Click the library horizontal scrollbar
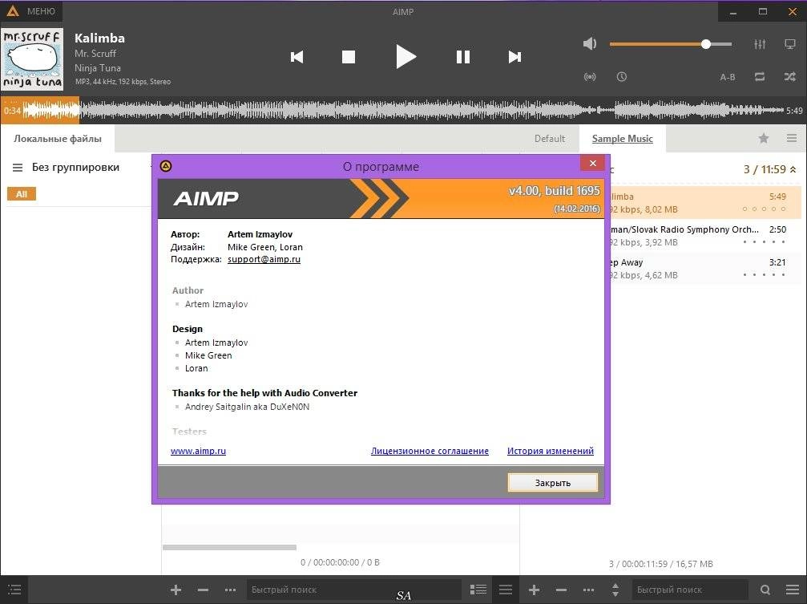The width and height of the screenshot is (807, 604). click(229, 547)
